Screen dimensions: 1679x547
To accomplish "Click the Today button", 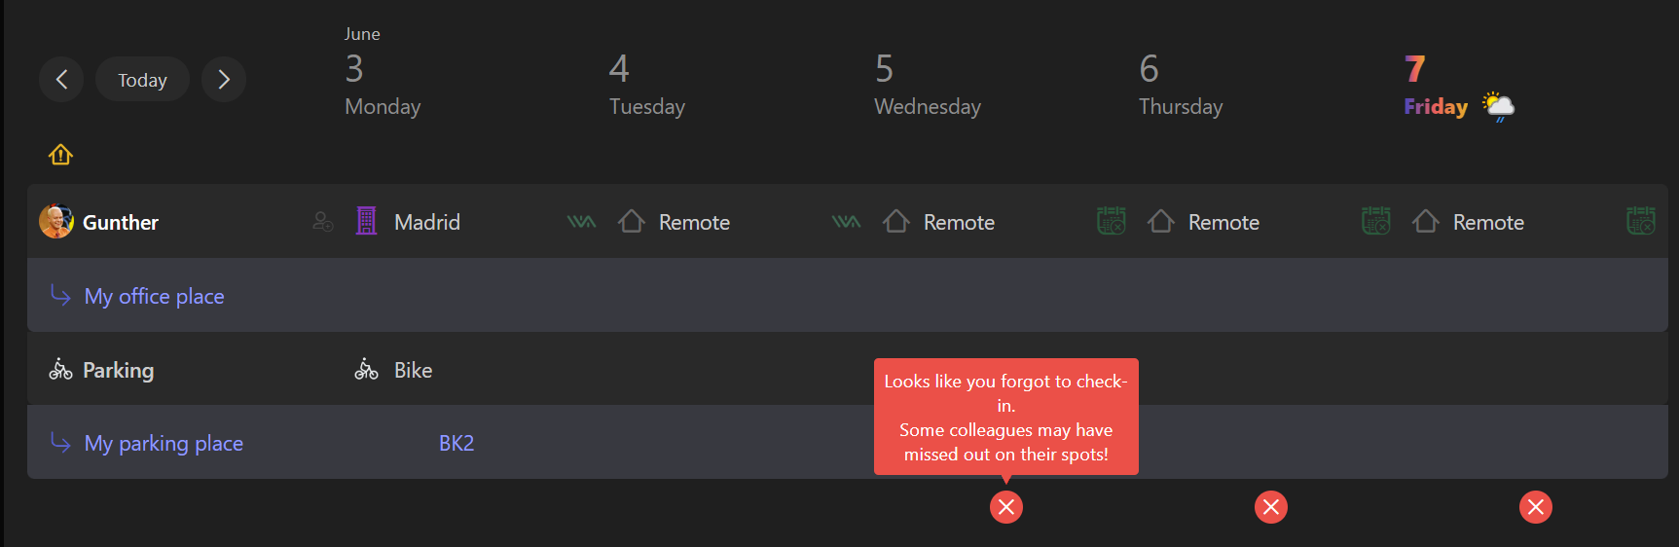I will (142, 80).
